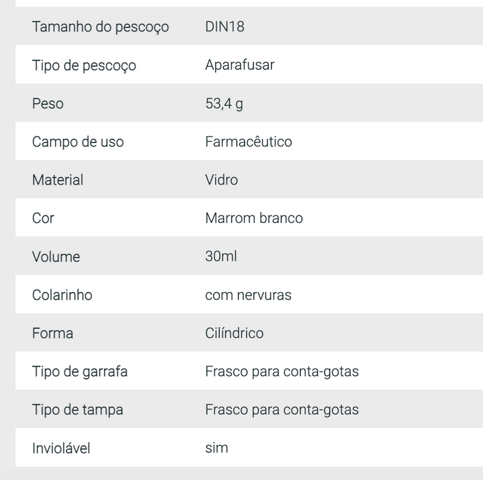Click the 'Volume' row label
The width and height of the screenshot is (483, 480).
click(x=56, y=257)
